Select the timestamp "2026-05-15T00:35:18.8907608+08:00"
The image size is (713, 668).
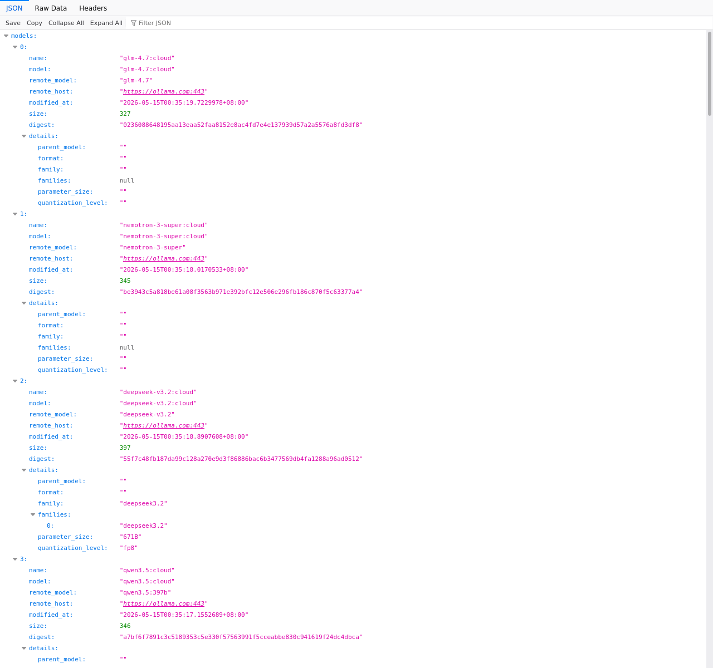(x=184, y=436)
